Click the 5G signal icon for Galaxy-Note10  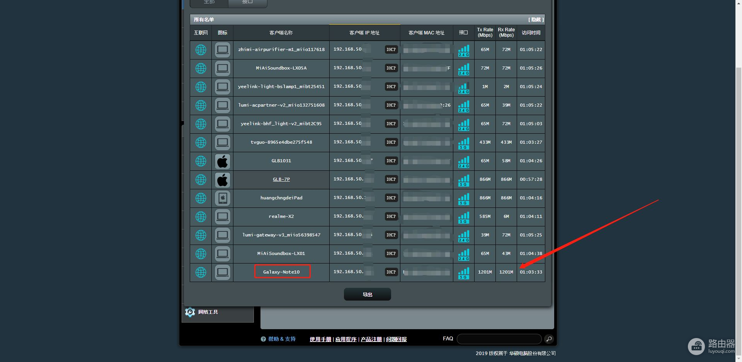[x=464, y=273]
